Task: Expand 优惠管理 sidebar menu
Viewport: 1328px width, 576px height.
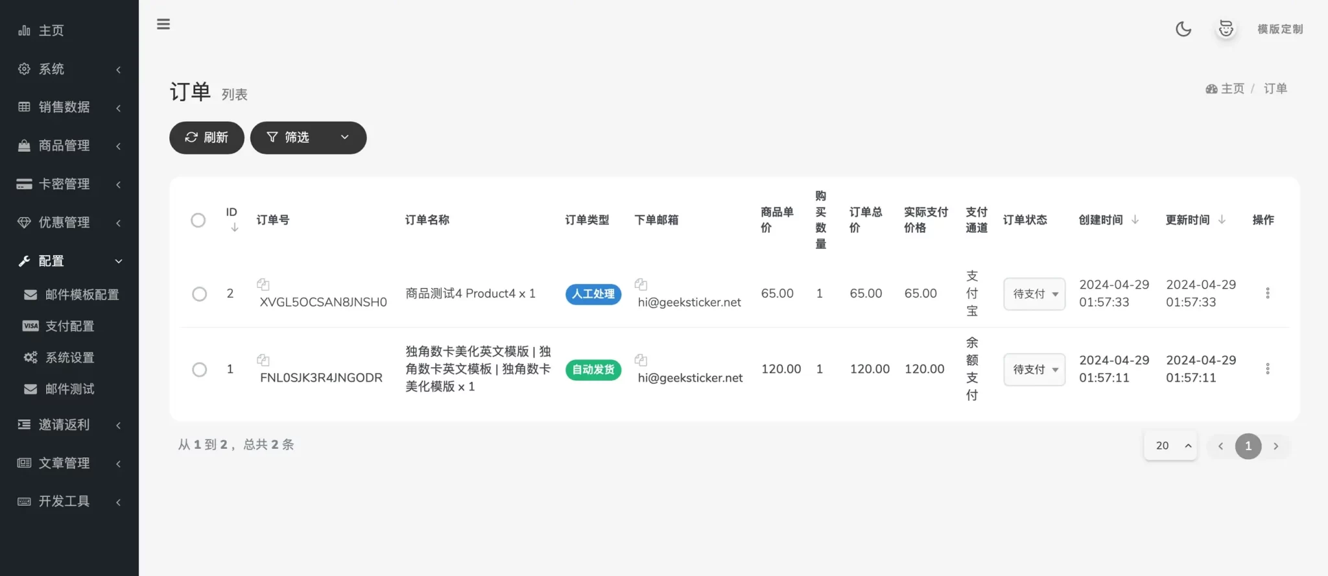Action: click(x=69, y=222)
